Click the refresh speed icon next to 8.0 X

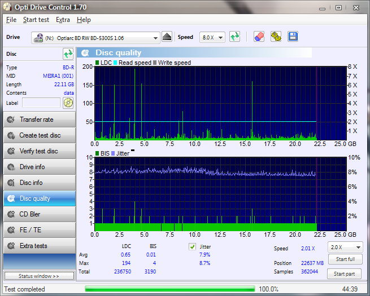click(x=235, y=37)
